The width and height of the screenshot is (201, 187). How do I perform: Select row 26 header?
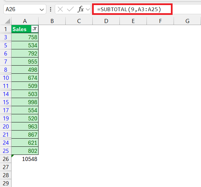pyautogui.click(x=6, y=159)
